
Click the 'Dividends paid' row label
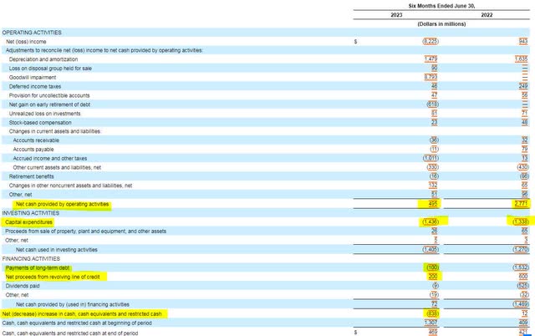27,286
